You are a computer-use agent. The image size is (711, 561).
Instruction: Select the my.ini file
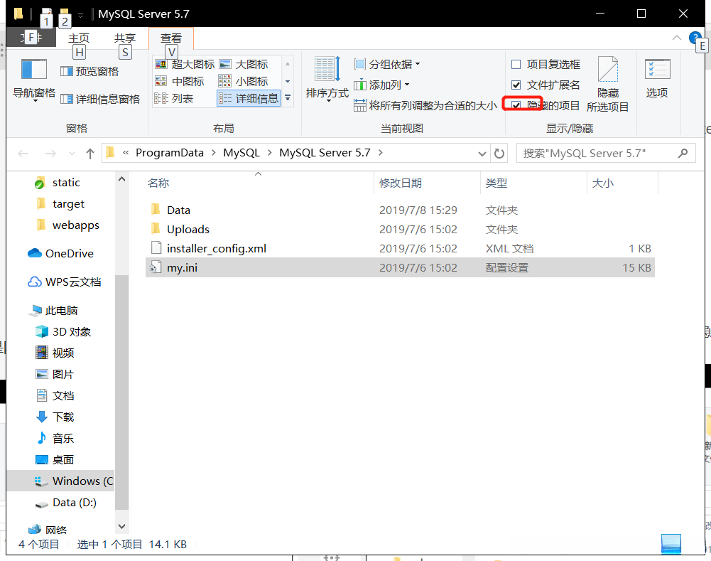[x=400, y=268]
